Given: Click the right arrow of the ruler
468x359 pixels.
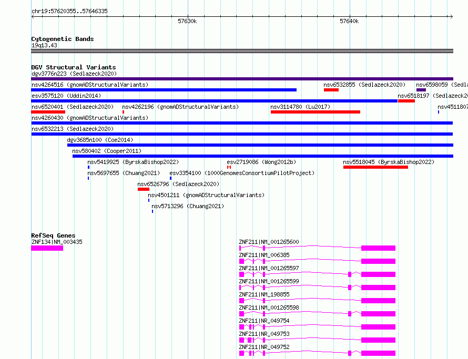Looking at the screenshot, I should tap(451, 16).
